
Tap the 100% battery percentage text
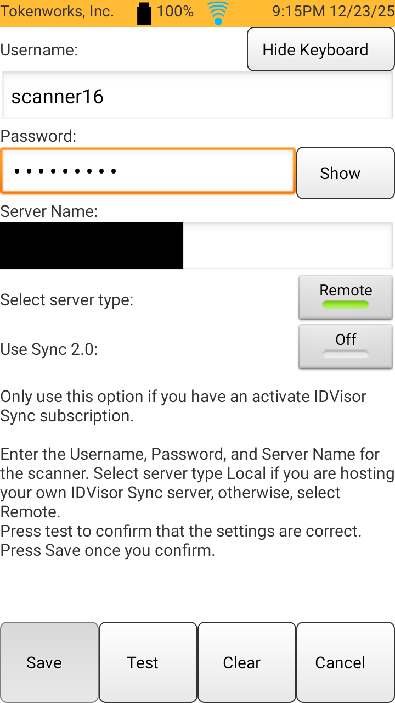coord(175,12)
